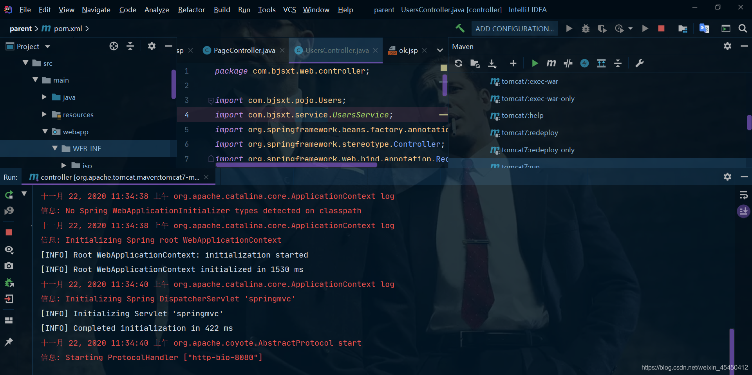The image size is (752, 375).
Task: Open Maven Settings wrench icon
Action: [x=639, y=63]
